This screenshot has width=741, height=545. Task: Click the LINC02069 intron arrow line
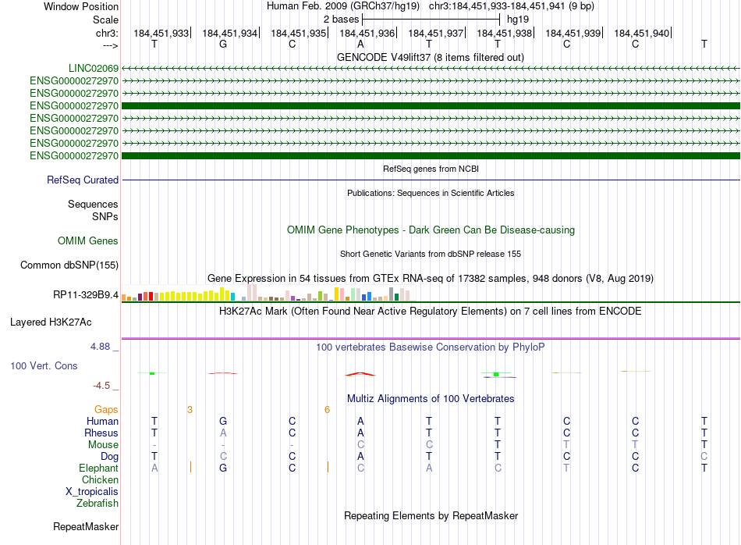[431, 68]
